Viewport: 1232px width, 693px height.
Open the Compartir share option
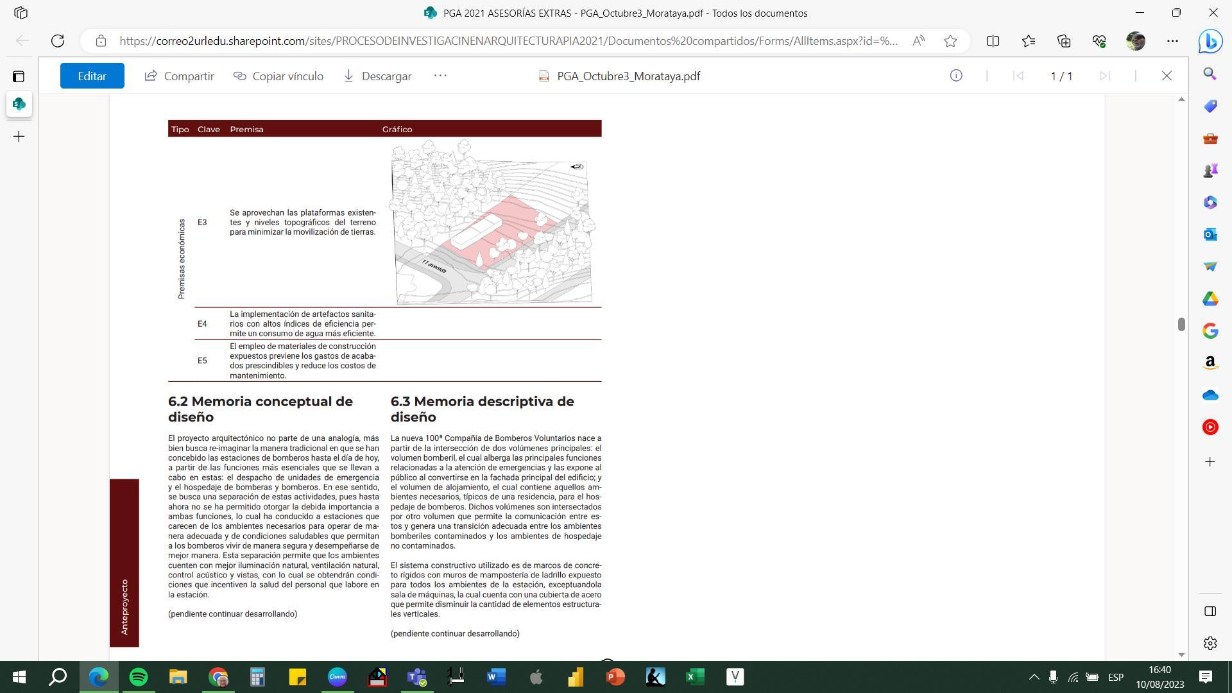(x=179, y=76)
